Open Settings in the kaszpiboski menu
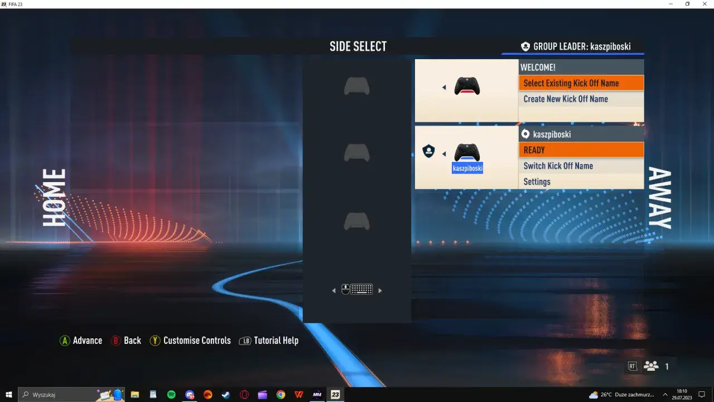Image resolution: width=714 pixels, height=402 pixels. (537, 181)
